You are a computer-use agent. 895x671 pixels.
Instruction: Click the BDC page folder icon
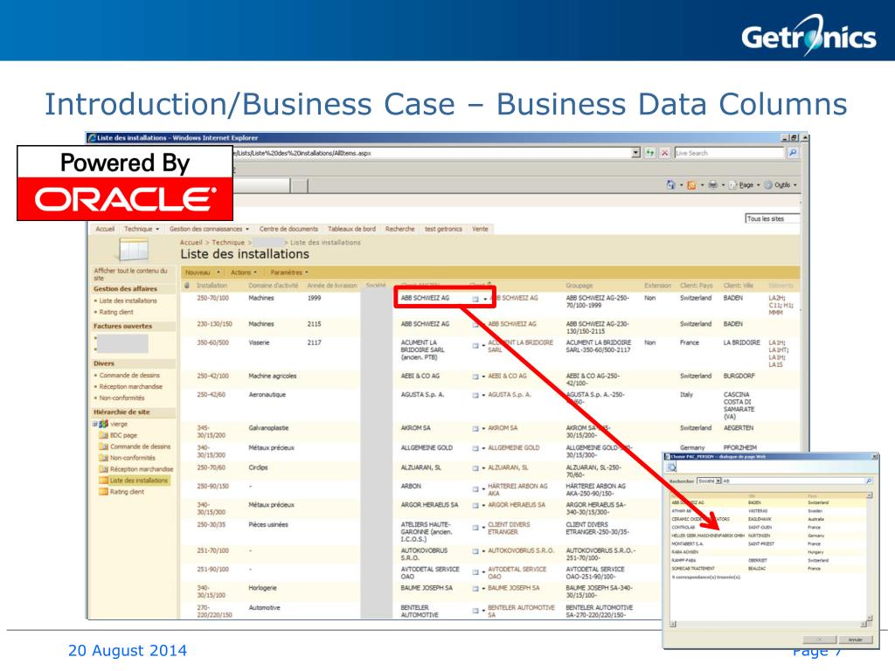pyautogui.click(x=103, y=435)
